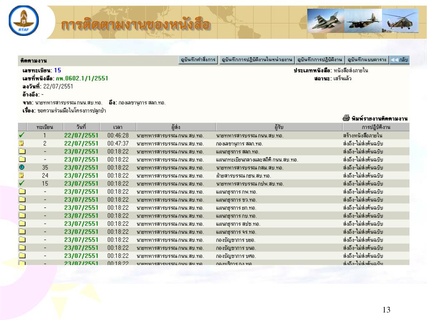Click receiver แผนกธุรการ สปช.ทอ.
427x320 pixels.
point(238,224)
